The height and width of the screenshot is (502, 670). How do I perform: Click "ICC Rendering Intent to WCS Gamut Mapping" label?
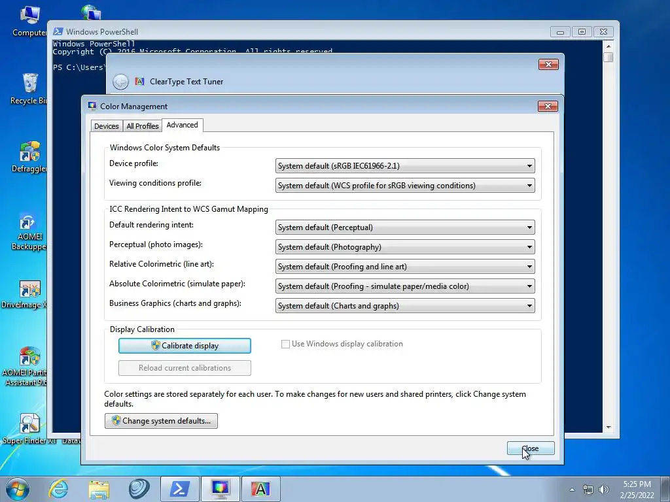pos(189,209)
